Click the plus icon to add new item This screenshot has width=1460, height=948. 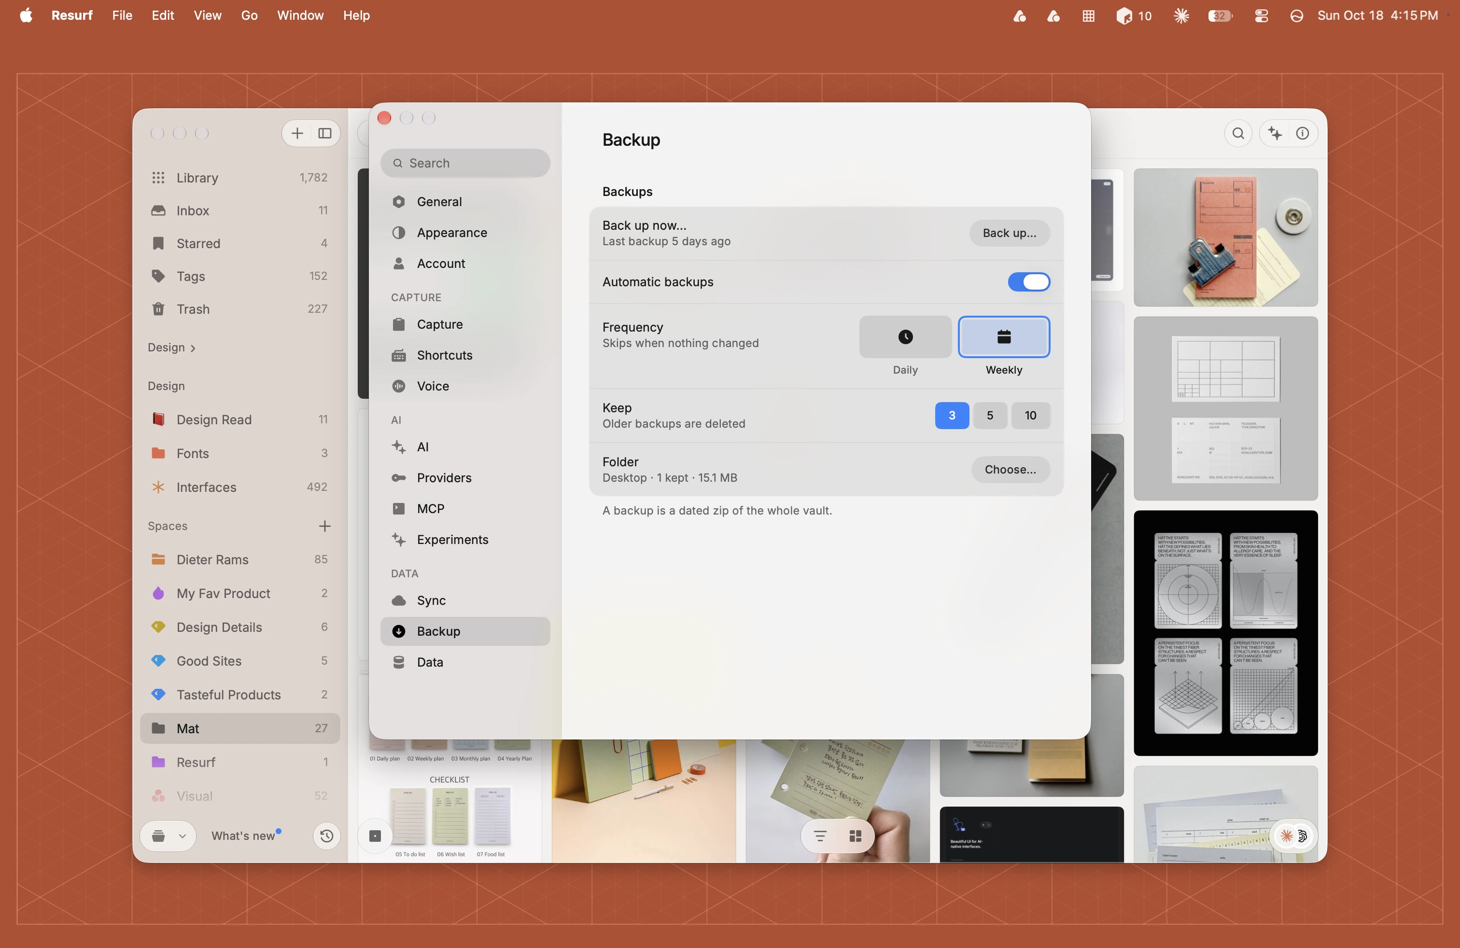tap(297, 133)
